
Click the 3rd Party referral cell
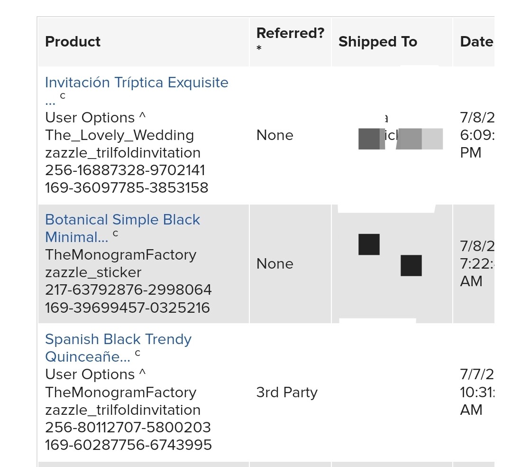[287, 392]
